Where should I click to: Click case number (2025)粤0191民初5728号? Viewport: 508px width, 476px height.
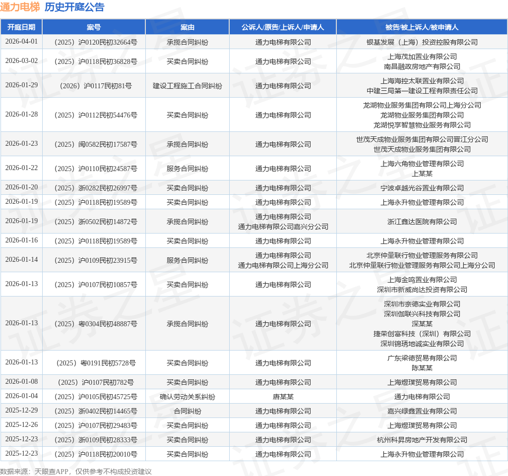(96, 363)
